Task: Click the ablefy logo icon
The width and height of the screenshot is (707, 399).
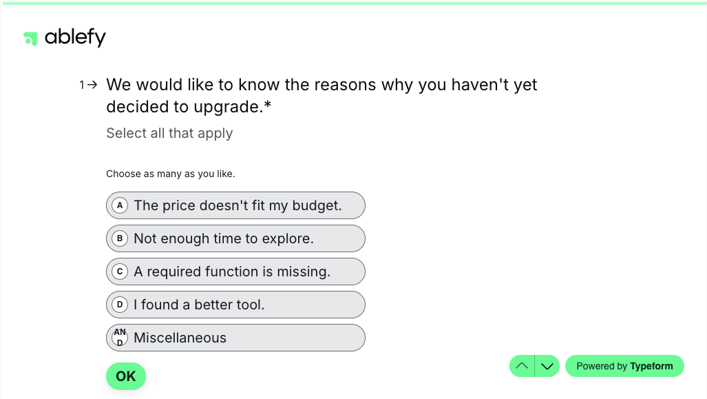Action: [30, 39]
